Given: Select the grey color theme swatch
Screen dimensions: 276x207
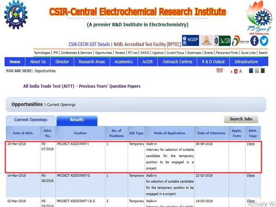Looking at the screenshot, I should point(257,71).
